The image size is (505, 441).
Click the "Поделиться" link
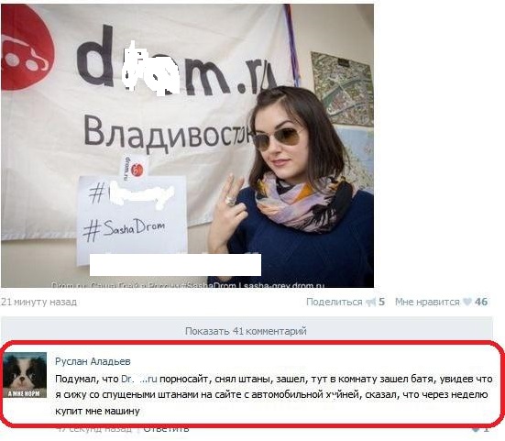tap(334, 303)
